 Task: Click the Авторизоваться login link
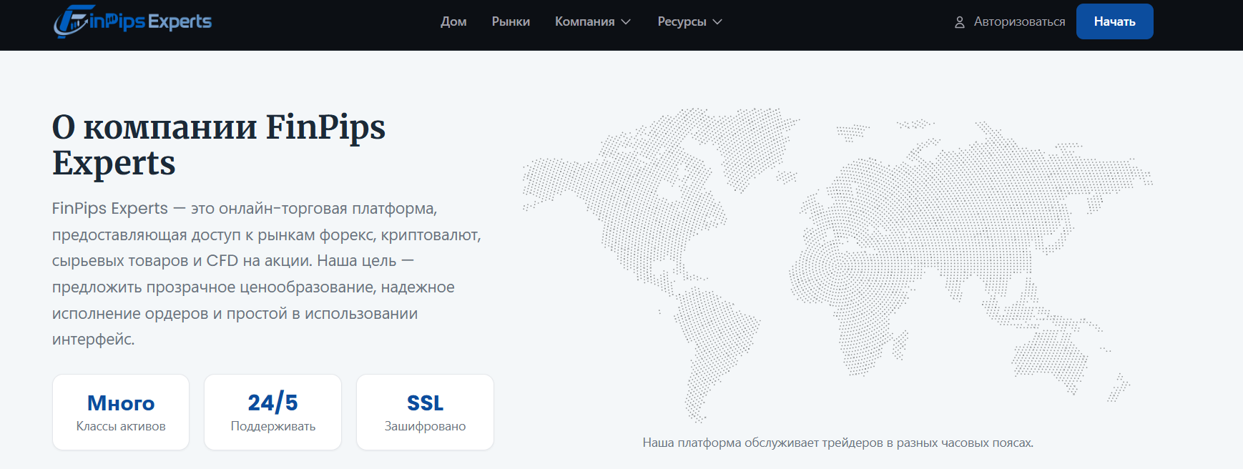1010,22
